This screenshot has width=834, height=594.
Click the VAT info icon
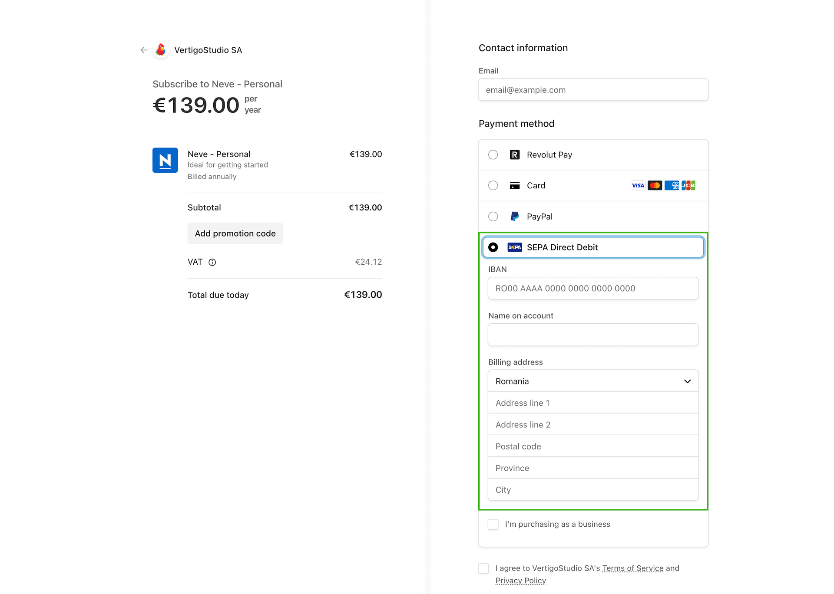point(212,262)
